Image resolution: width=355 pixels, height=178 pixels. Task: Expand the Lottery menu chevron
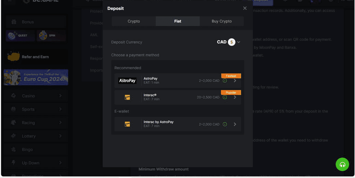tap(60, 136)
